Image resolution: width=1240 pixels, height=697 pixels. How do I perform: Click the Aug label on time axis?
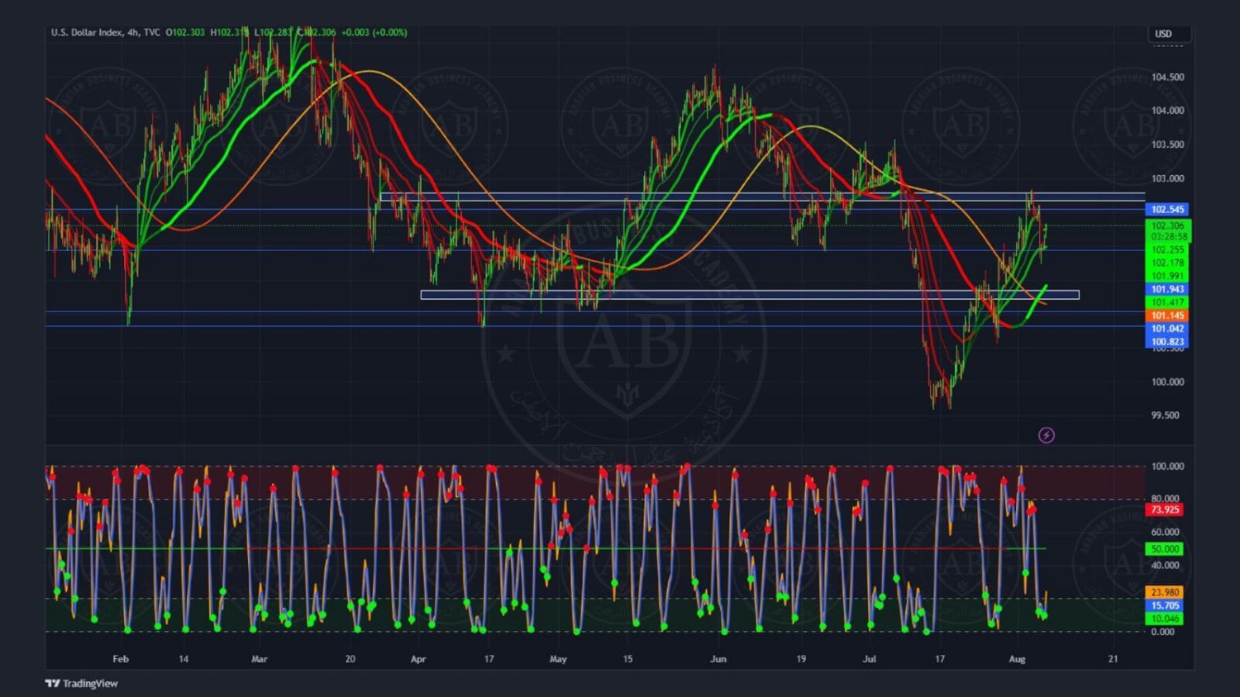tap(1017, 659)
